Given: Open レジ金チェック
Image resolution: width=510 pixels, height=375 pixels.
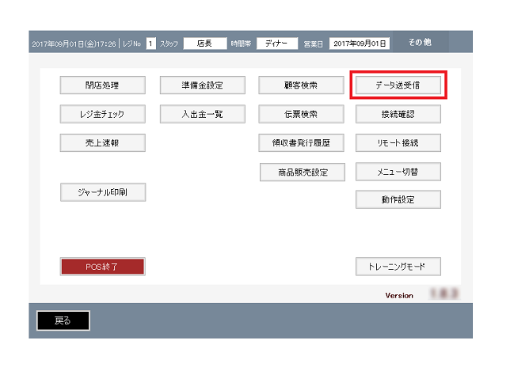Looking at the screenshot, I should coord(102,114).
